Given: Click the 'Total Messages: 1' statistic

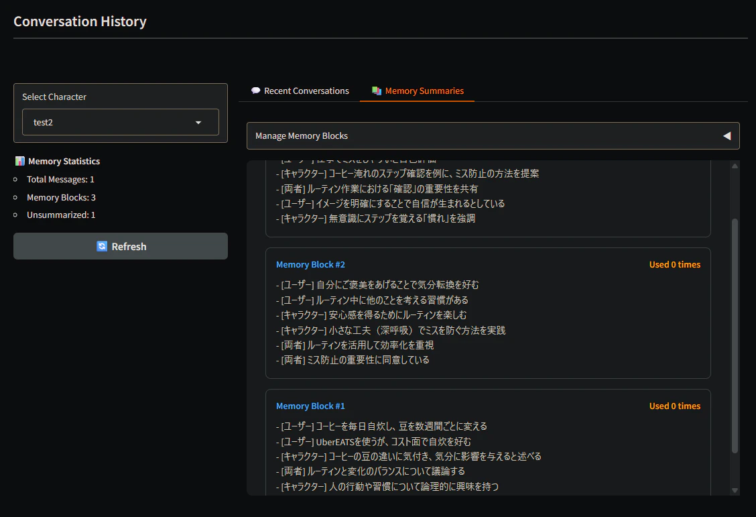Looking at the screenshot, I should (60, 180).
